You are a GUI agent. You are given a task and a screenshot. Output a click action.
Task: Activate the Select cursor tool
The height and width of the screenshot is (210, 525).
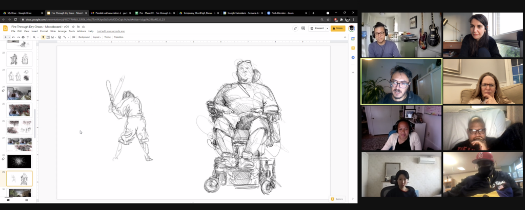[43, 37]
